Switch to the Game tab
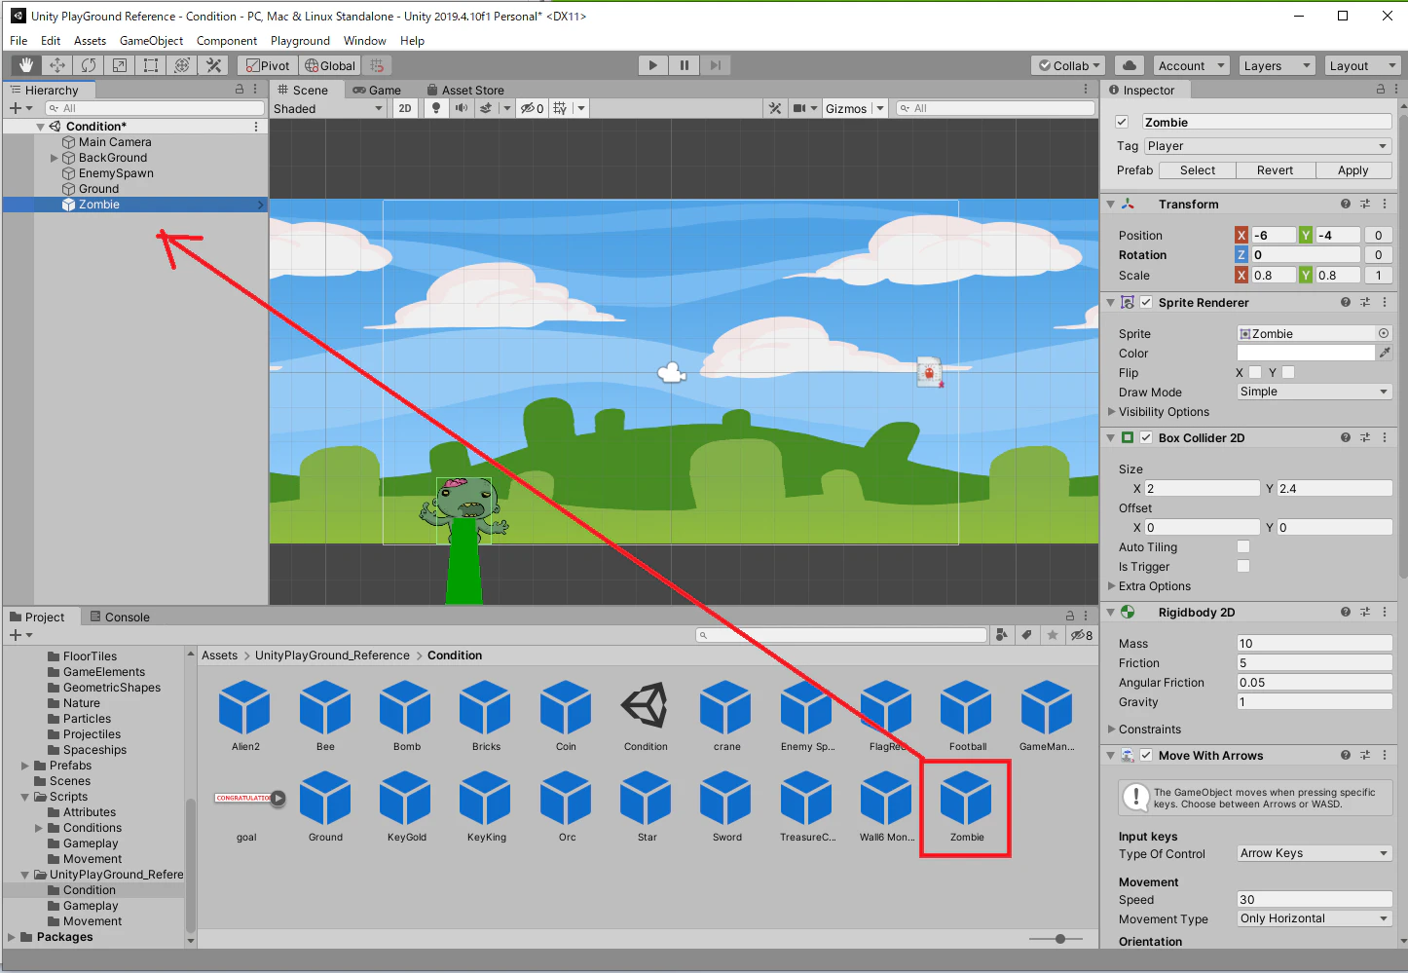 tap(377, 90)
